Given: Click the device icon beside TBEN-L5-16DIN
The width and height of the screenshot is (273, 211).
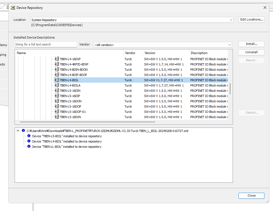Looking at the screenshot, I should click(x=57, y=90).
